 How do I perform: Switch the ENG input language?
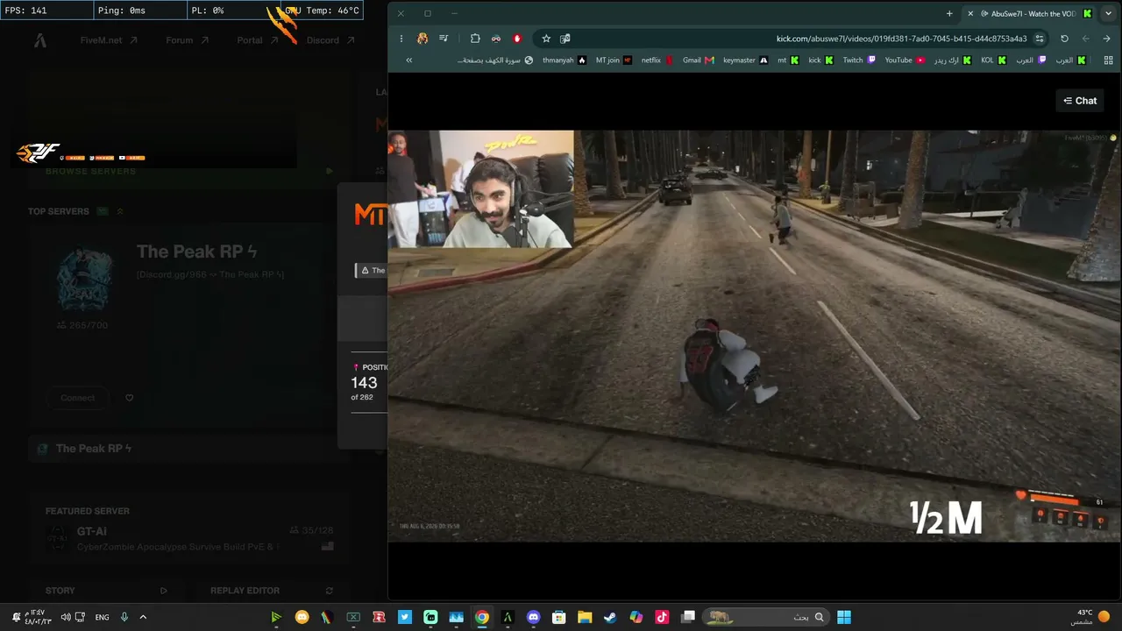tap(103, 617)
